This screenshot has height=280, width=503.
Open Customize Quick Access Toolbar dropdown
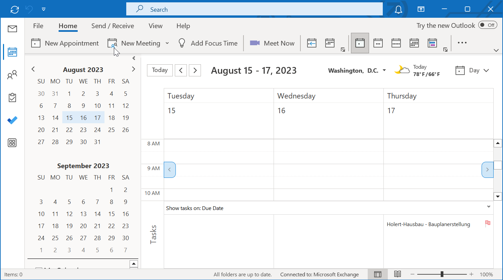[44, 9]
